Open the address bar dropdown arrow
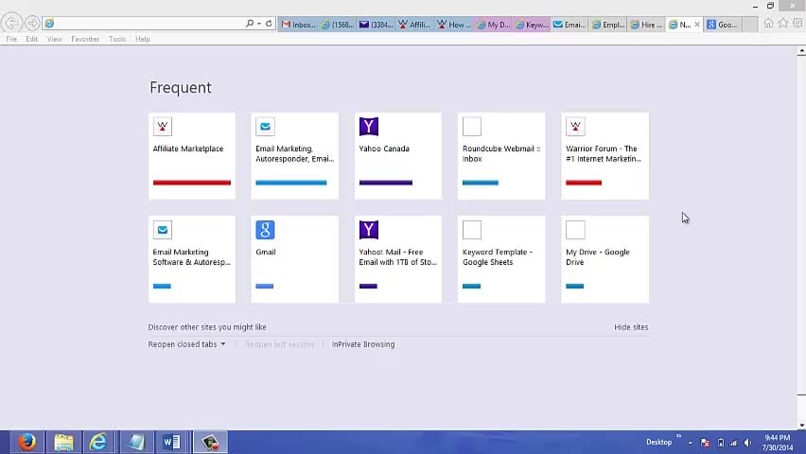806x454 pixels. click(259, 24)
